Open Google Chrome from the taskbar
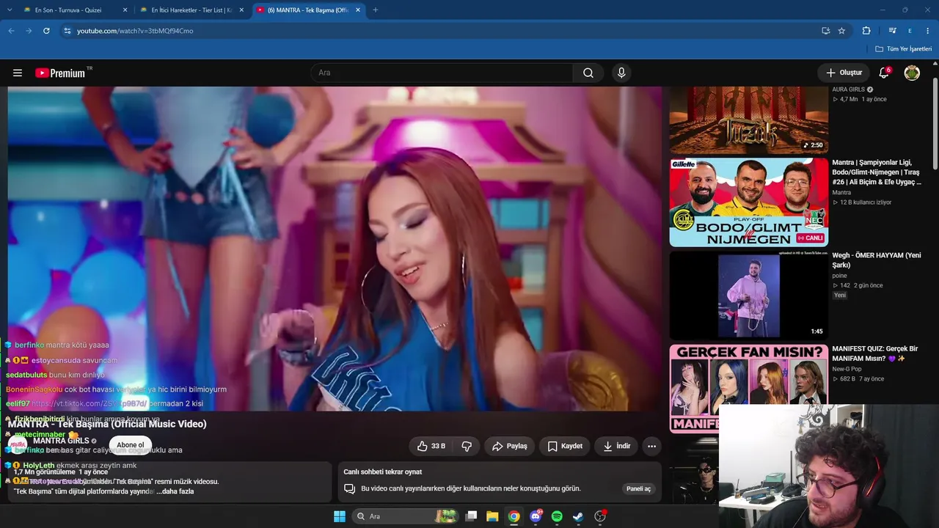939x528 pixels. click(x=514, y=516)
